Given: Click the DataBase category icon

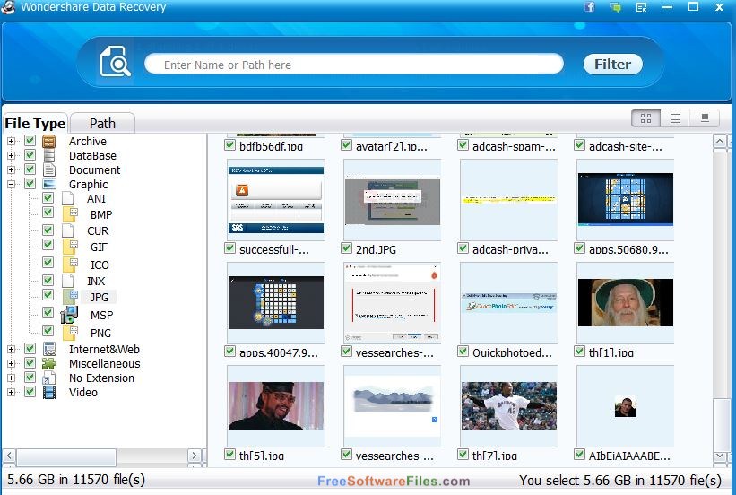Looking at the screenshot, I should coord(48,155).
